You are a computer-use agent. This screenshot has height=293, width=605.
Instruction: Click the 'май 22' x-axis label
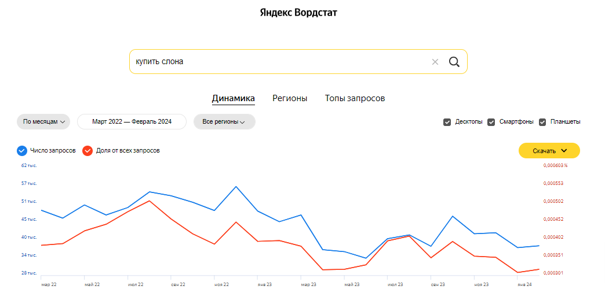coord(92,284)
